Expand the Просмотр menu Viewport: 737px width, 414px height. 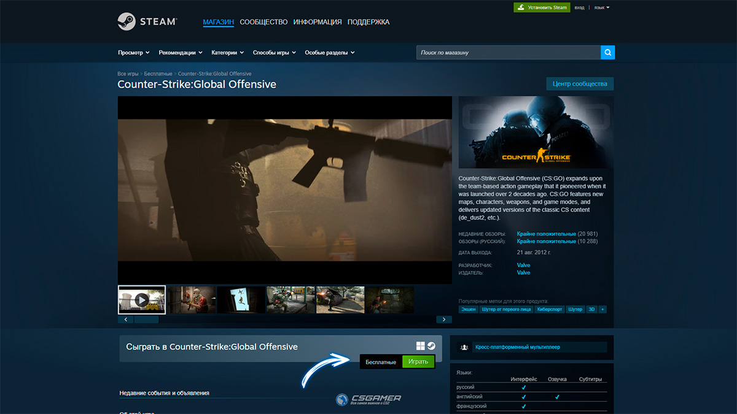point(133,53)
